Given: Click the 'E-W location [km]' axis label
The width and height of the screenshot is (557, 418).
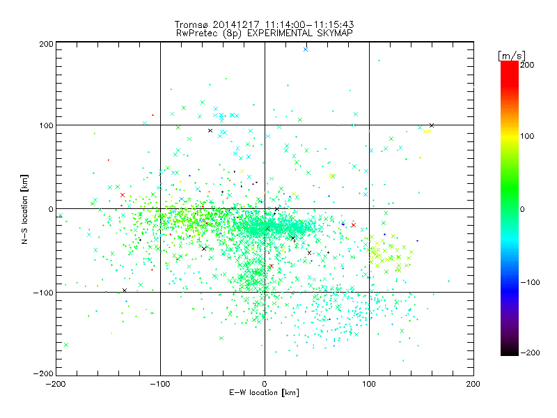Looking at the screenshot, I should [x=264, y=392].
